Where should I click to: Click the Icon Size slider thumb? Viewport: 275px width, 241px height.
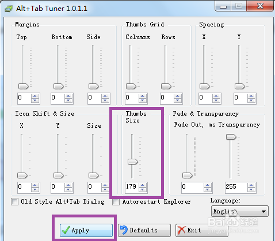(x=94, y=175)
